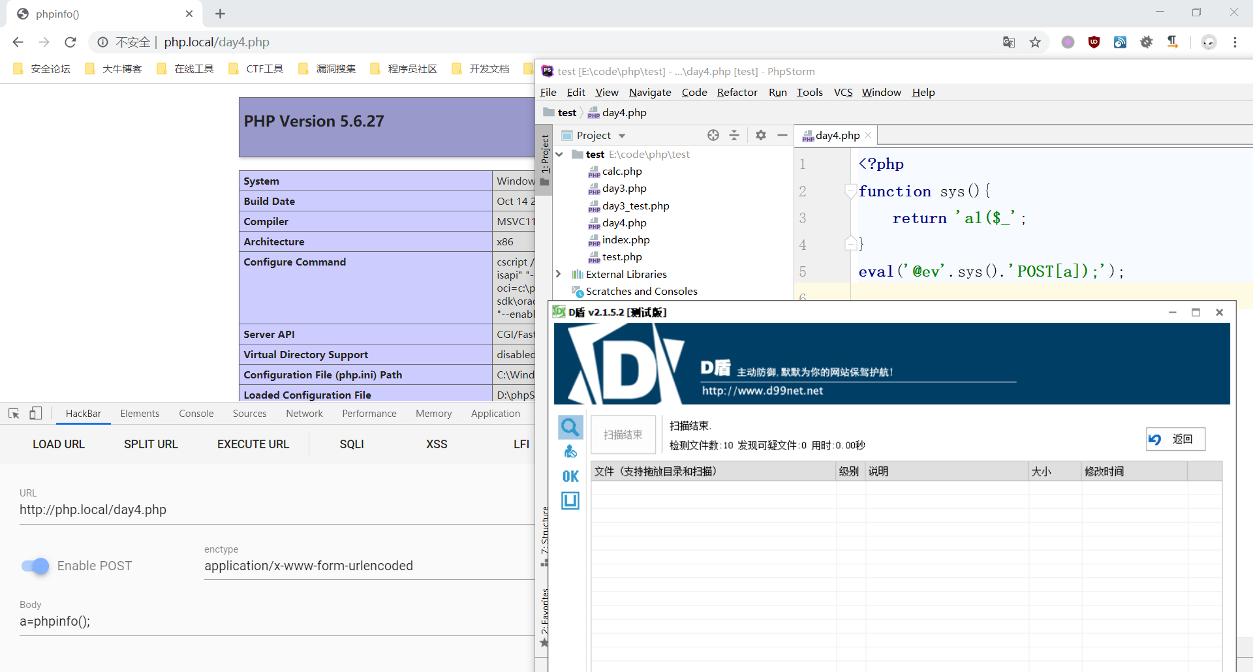Click D盾 magnifier scan icon
The width and height of the screenshot is (1253, 672).
pyautogui.click(x=570, y=427)
